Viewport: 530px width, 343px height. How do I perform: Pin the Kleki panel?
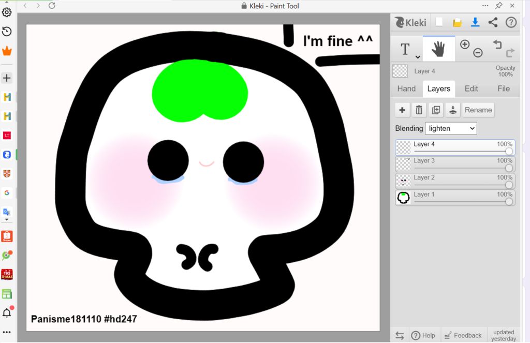coord(498,5)
